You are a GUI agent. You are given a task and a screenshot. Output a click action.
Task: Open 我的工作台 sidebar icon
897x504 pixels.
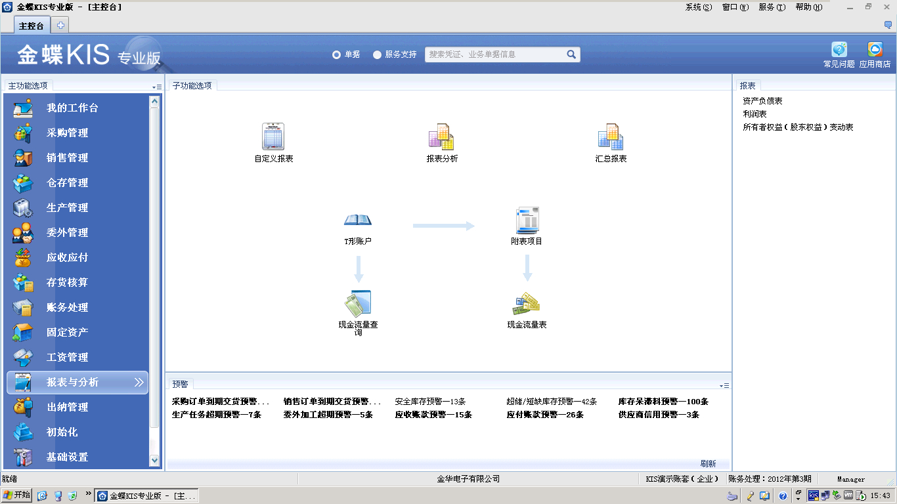[23, 108]
